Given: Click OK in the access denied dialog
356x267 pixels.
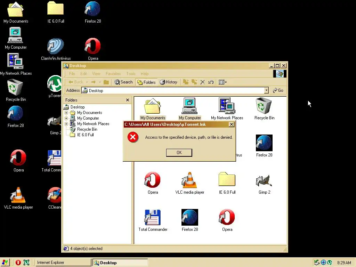Looking at the screenshot, I should click(179, 153).
